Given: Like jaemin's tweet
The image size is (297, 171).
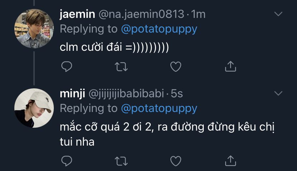Looking at the screenshot, I should pyautogui.click(x=175, y=66).
